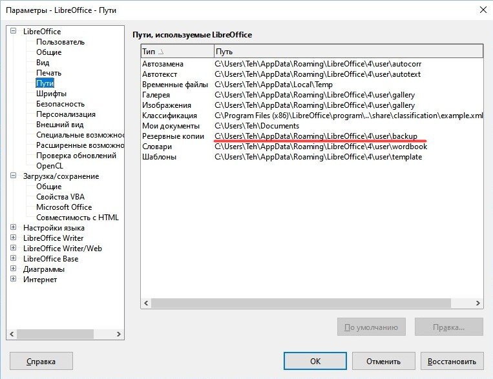Click the Путь column header
493x379 pixels.
(x=348, y=51)
